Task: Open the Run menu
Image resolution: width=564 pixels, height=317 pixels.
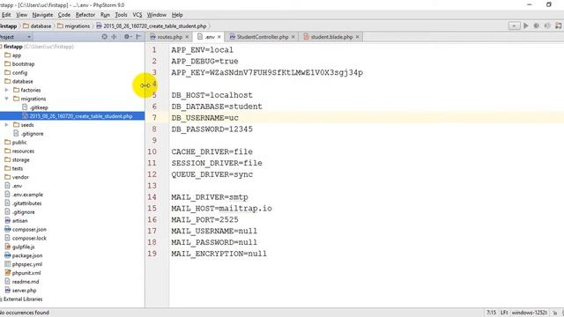Action: click(105, 15)
